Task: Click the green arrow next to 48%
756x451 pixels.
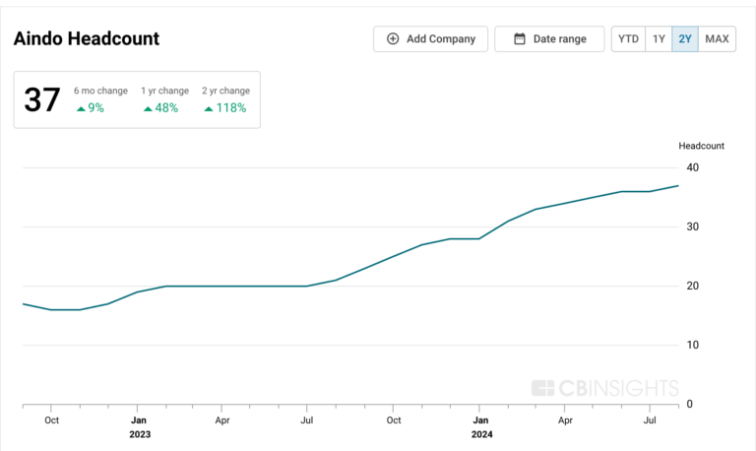Action: coord(148,108)
